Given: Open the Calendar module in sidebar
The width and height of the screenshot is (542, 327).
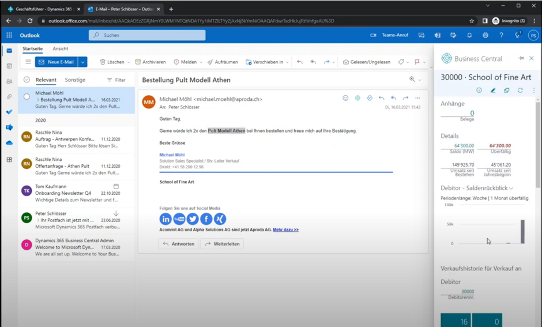Looking at the screenshot, I should [9, 66].
